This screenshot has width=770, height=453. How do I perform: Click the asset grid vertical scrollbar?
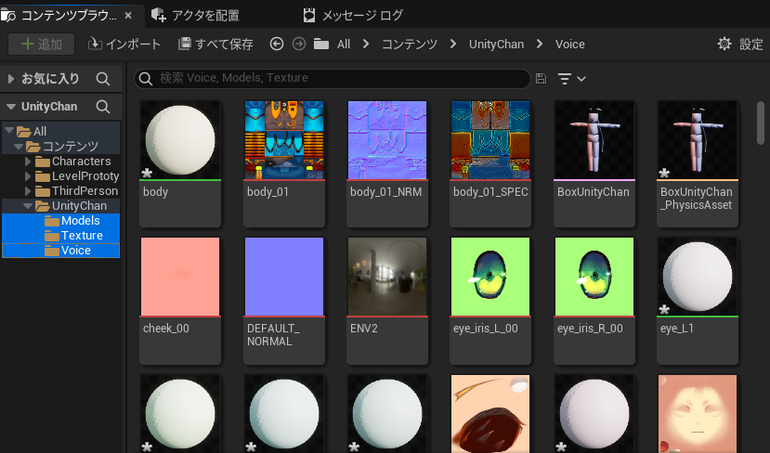point(761,123)
